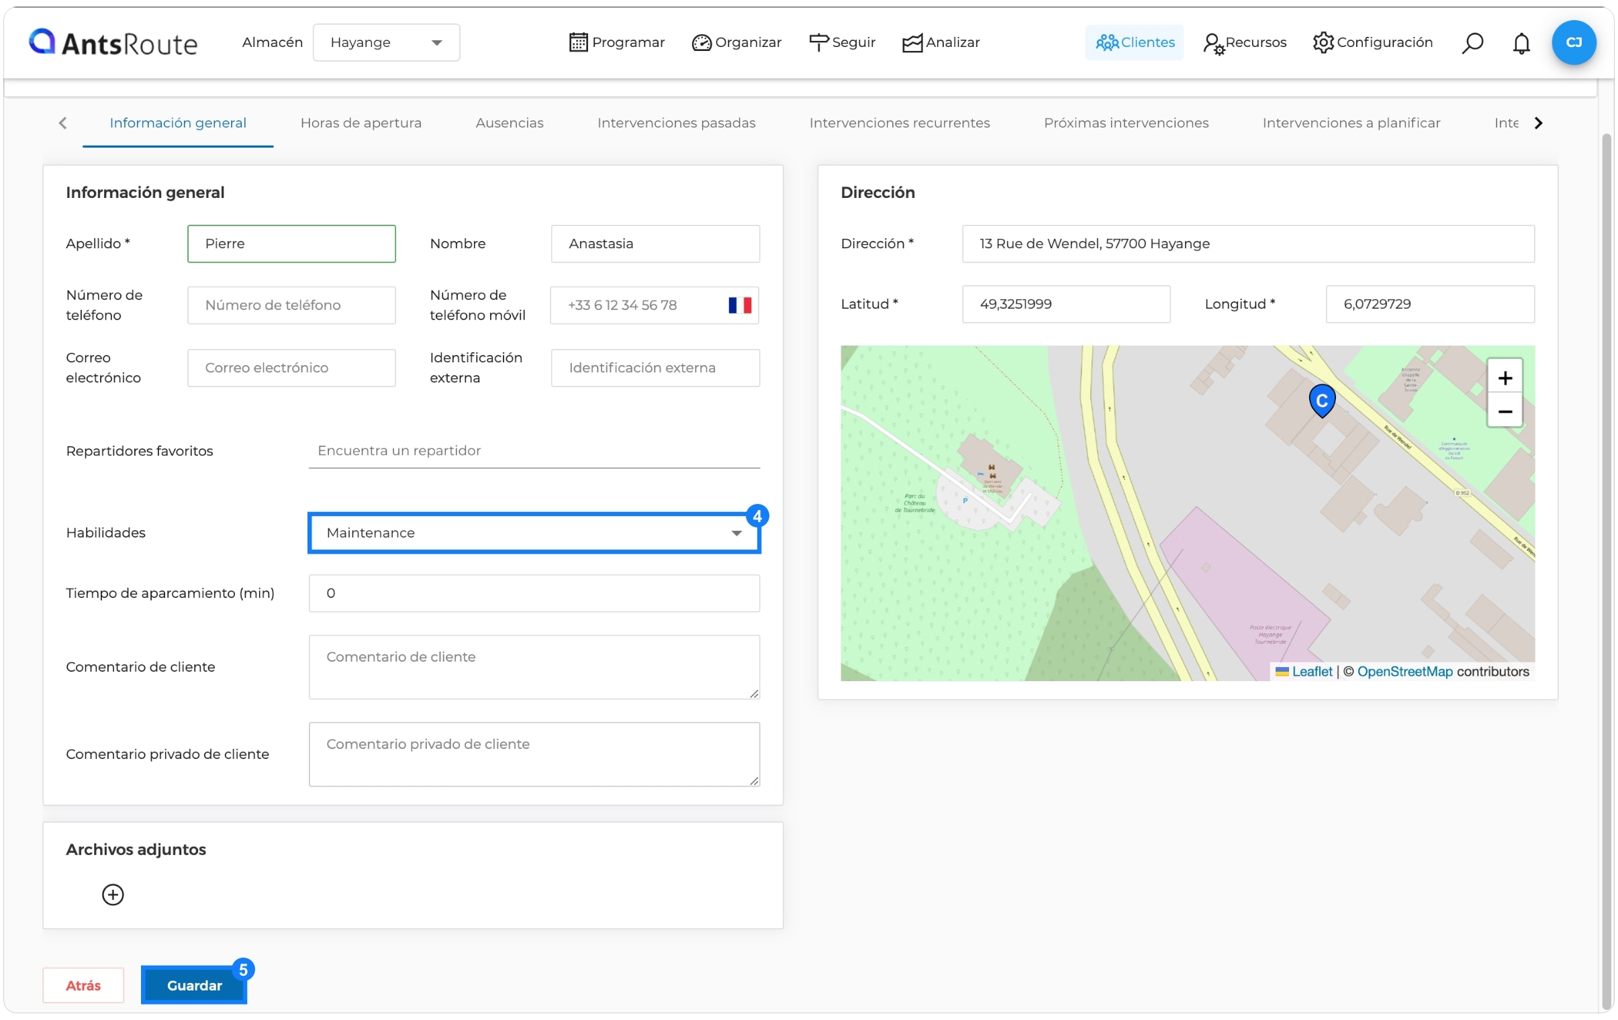This screenshot has width=1618, height=1020.
Task: Open the notifications bell
Action: point(1521,42)
